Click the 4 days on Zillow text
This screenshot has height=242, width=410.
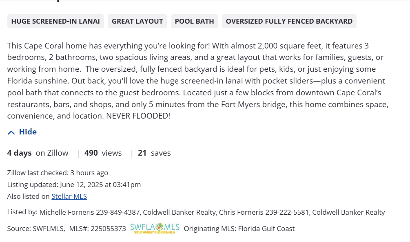[38, 153]
